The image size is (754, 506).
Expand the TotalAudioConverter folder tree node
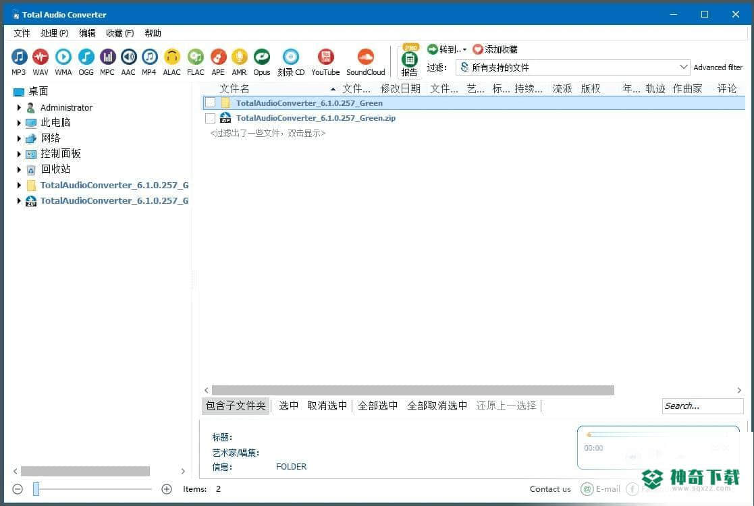pyautogui.click(x=19, y=186)
